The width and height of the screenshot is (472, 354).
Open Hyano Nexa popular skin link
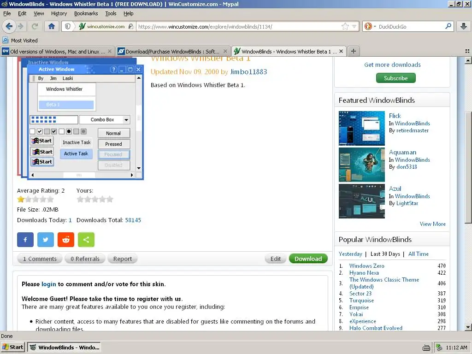[364, 273]
